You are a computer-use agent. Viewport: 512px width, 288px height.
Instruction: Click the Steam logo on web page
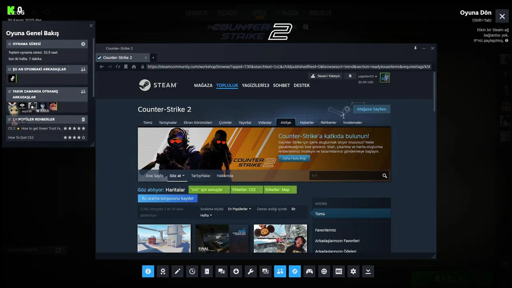tap(158, 85)
